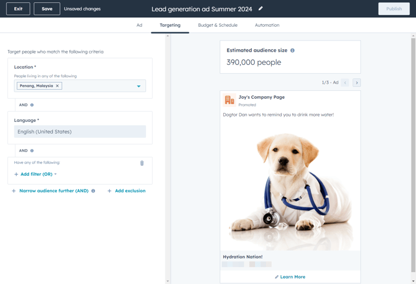This screenshot has height=284, width=416.
Task: Go to next ad preview arrow
Action: [357, 83]
